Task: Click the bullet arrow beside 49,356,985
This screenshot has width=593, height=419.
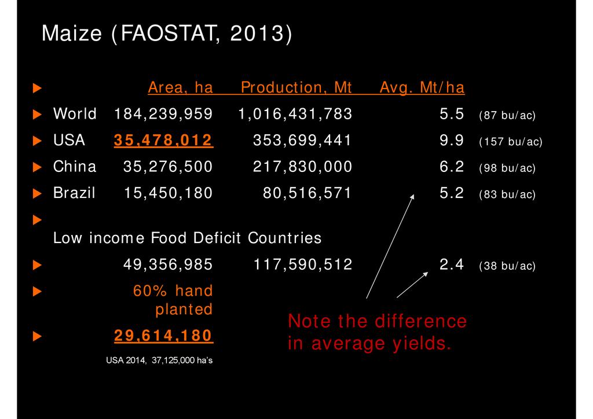Action: tap(38, 266)
